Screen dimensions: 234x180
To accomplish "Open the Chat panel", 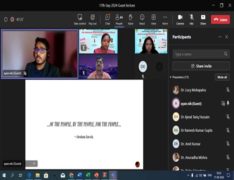I will tap(107, 19).
